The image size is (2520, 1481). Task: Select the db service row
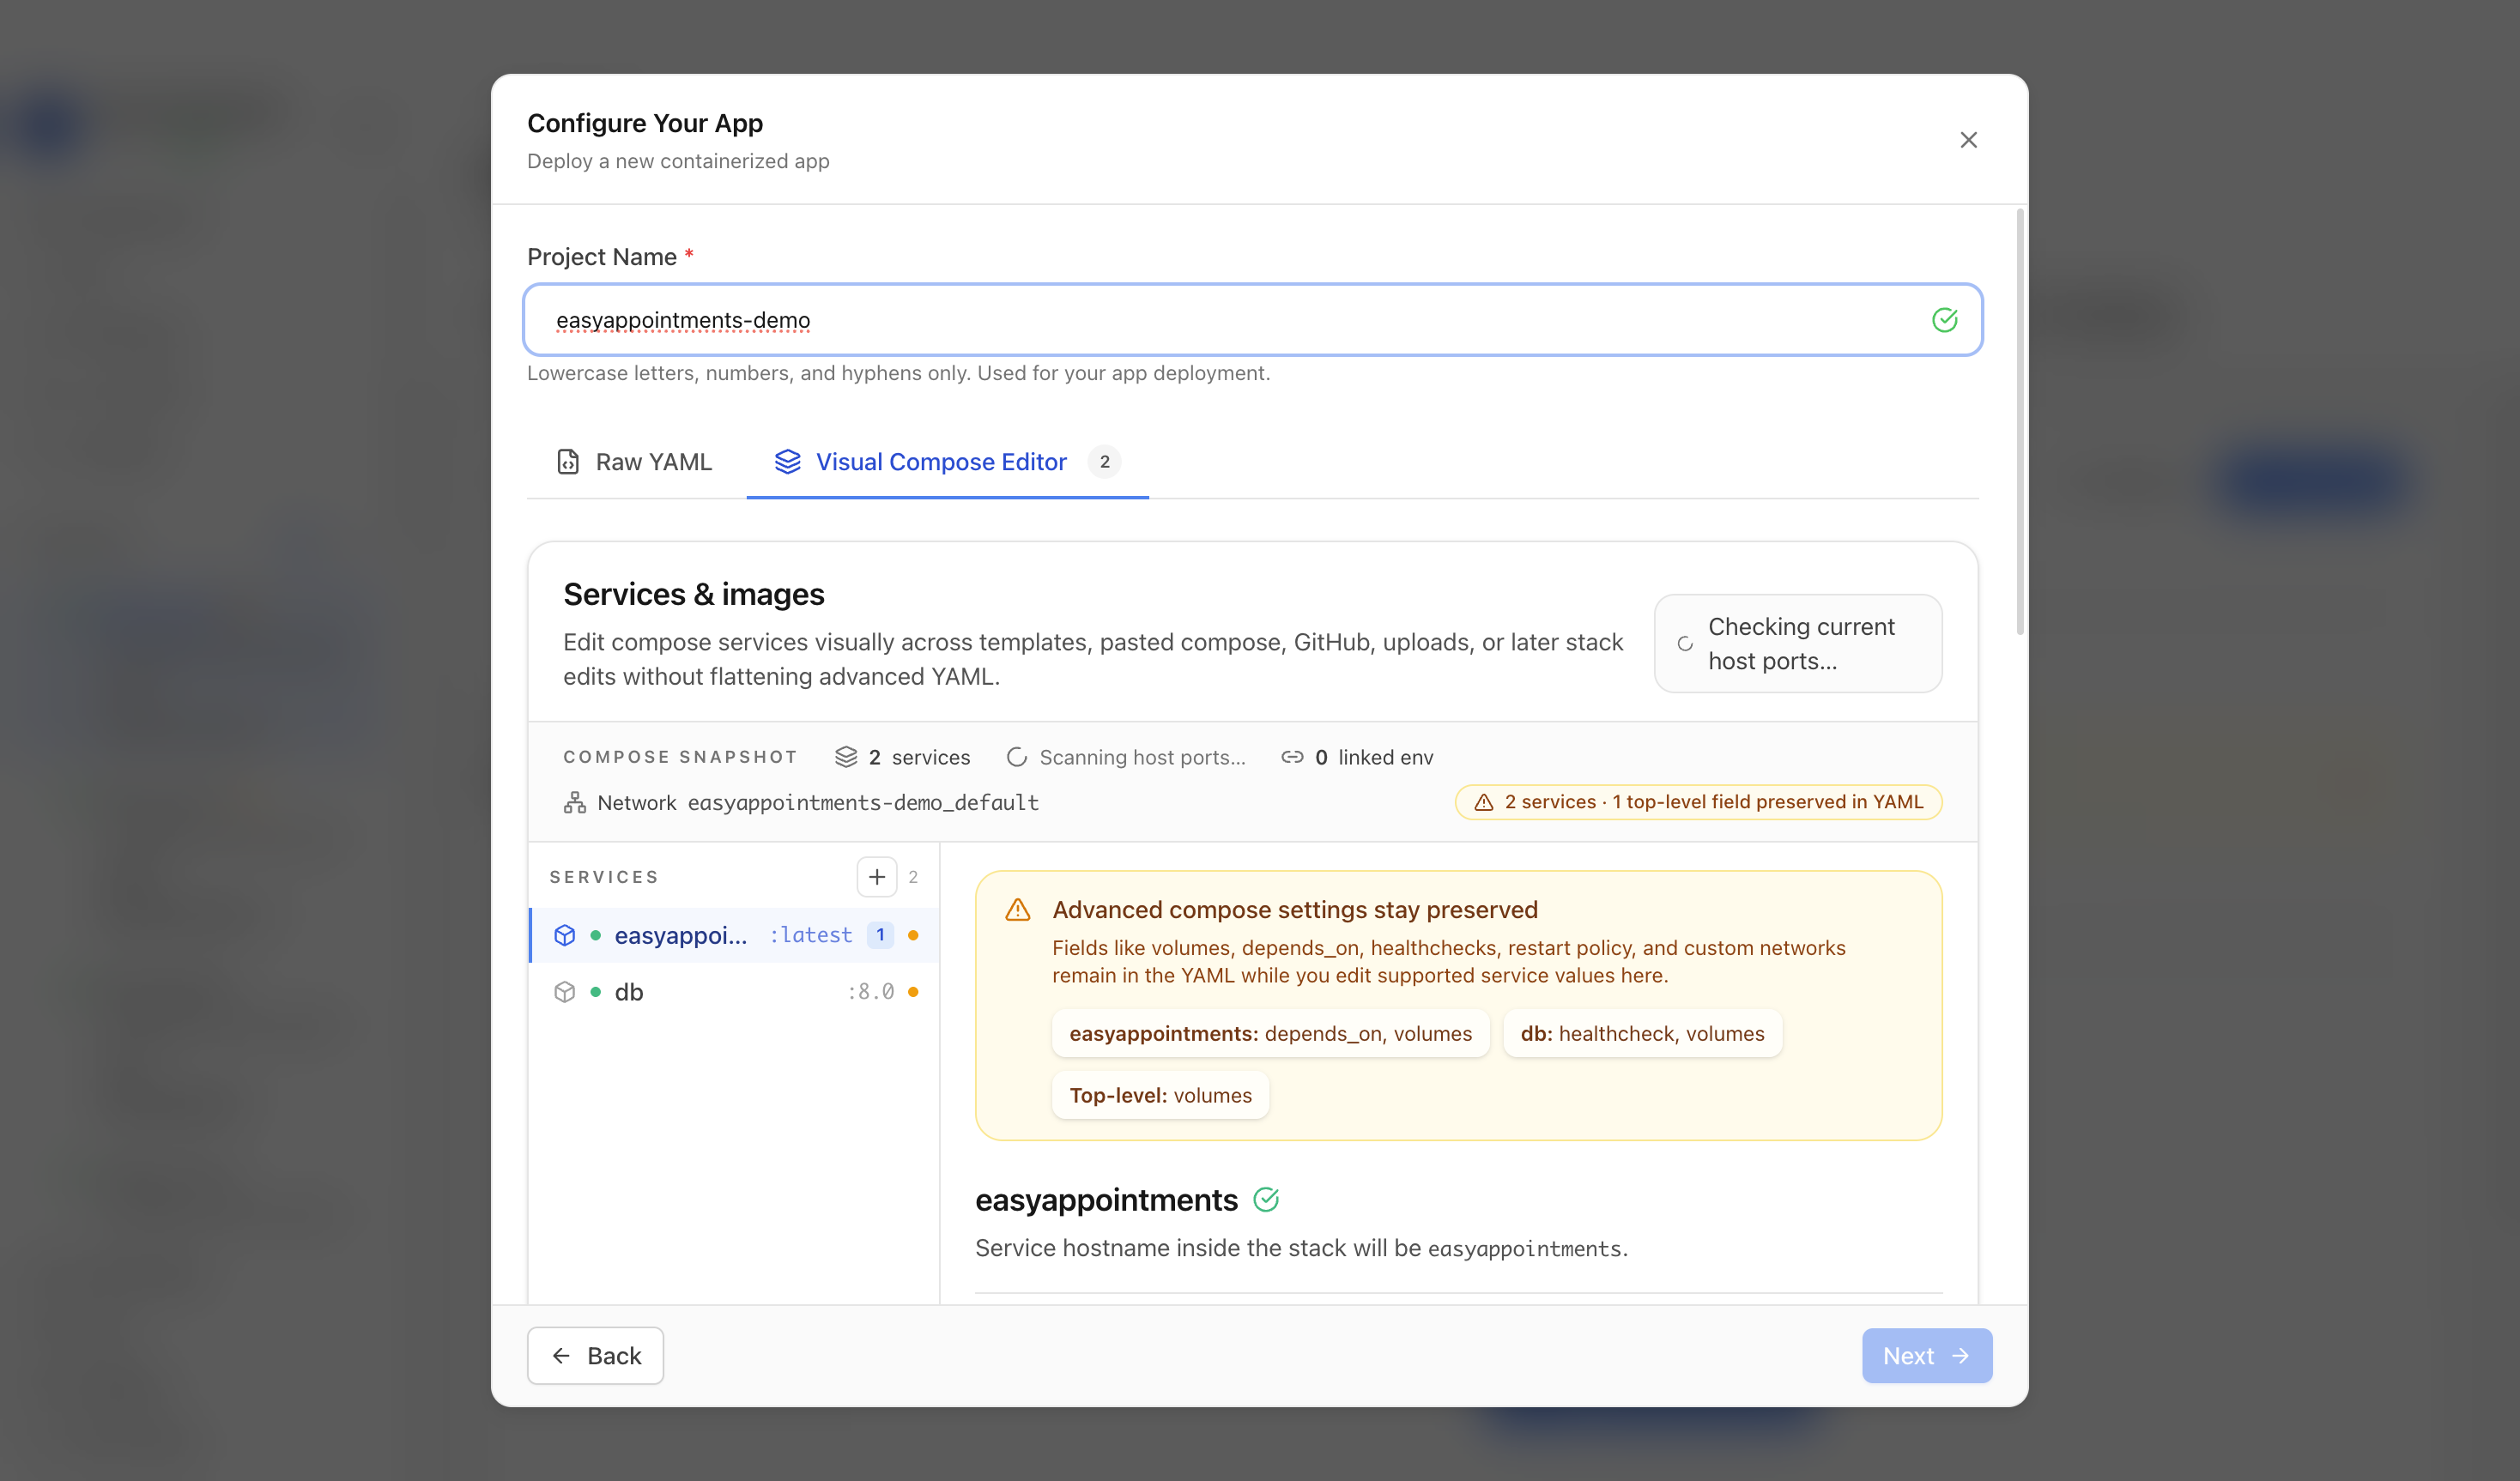pyautogui.click(x=734, y=992)
